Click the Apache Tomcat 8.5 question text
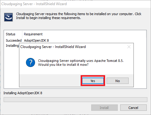Image resolution: width=151 pixels, height=115 pixels. coord(81,62)
